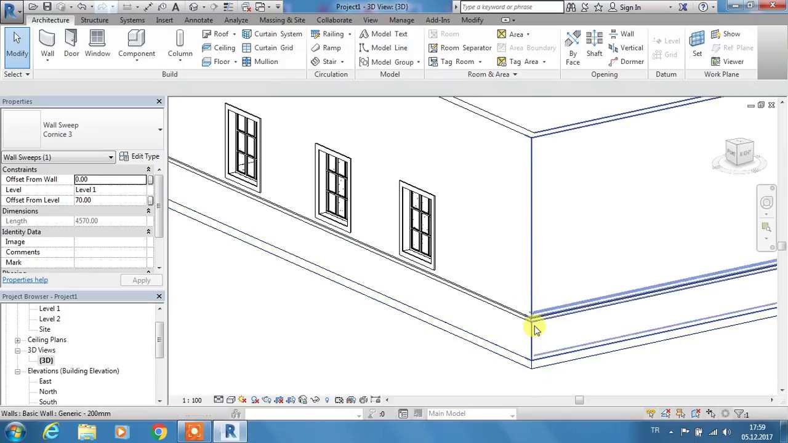Expand the Ceiling Plans tree node

17,340
